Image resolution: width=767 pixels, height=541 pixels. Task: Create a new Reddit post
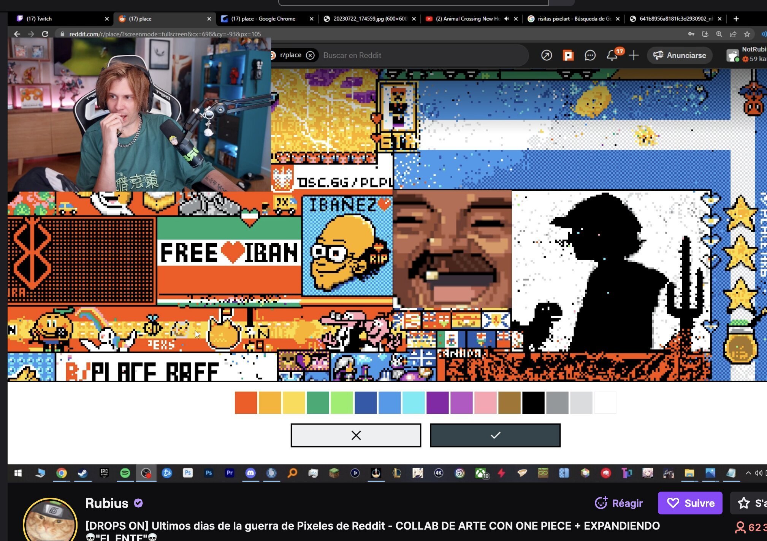(x=634, y=55)
